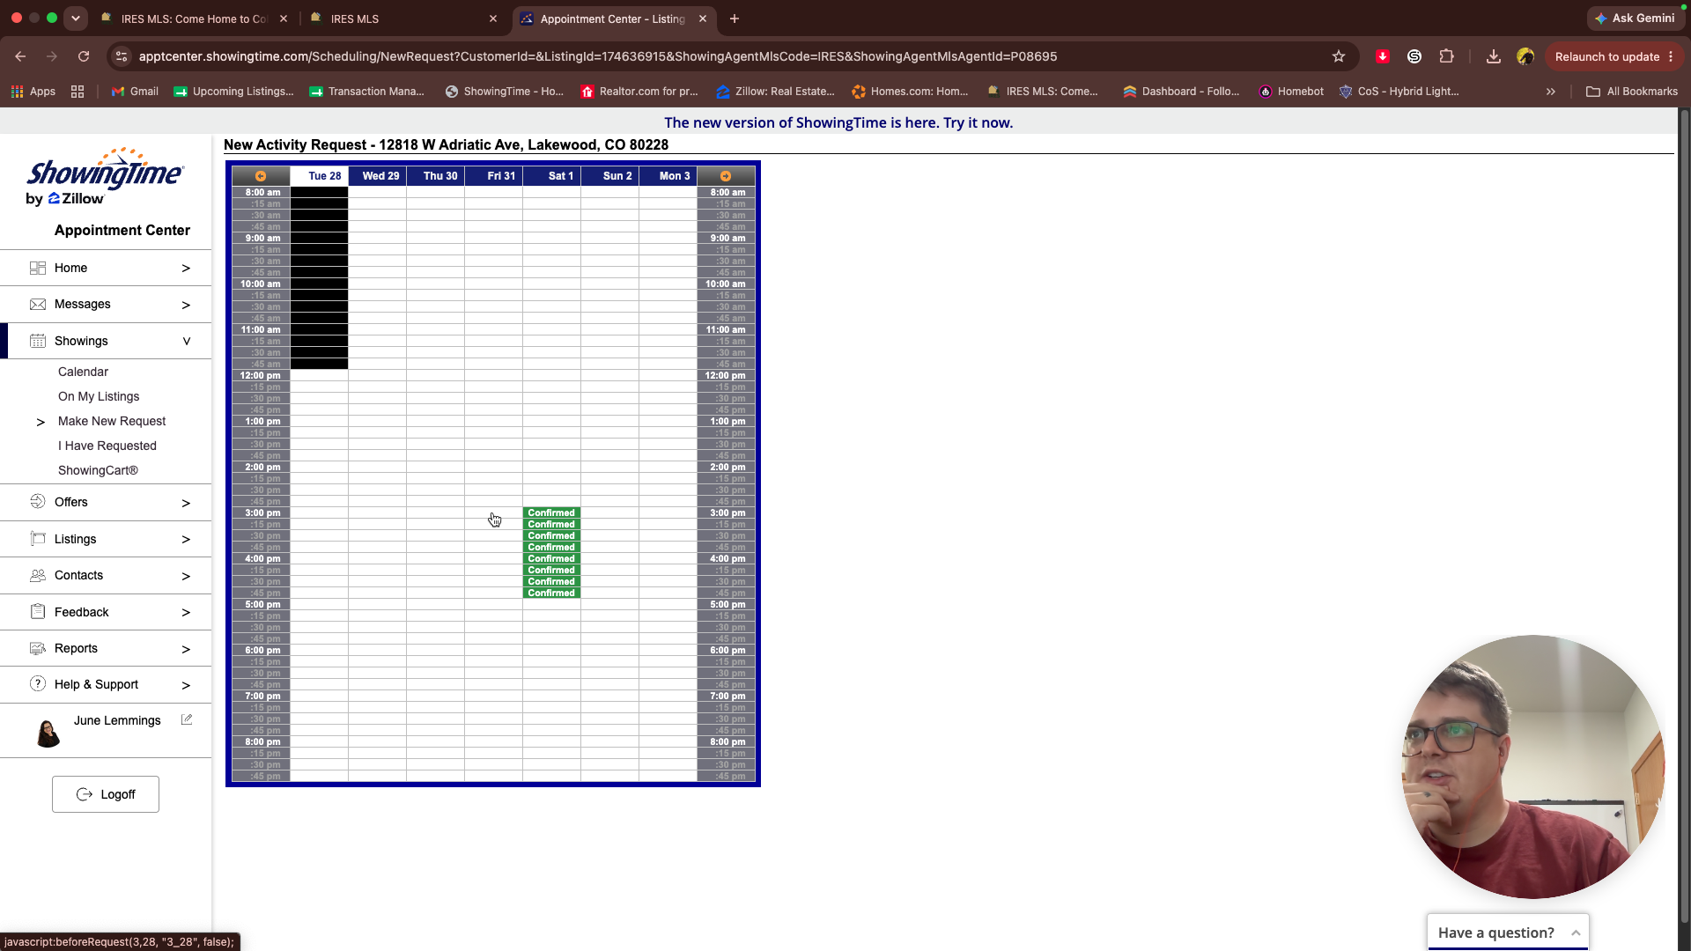
Task: Select the first Confirmed slot on Sat 1
Action: 551,512
